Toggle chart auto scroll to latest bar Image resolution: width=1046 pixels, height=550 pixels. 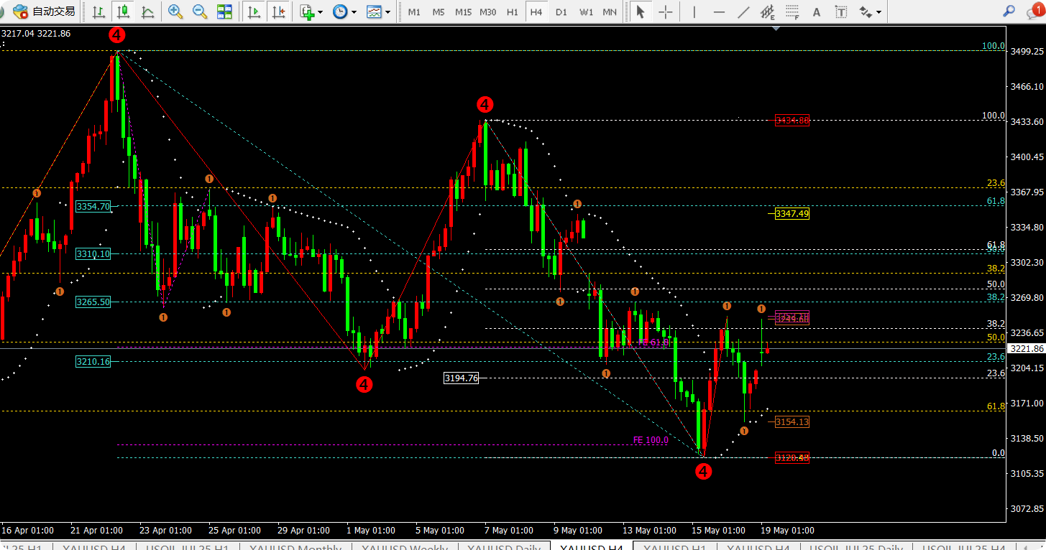coord(254,11)
